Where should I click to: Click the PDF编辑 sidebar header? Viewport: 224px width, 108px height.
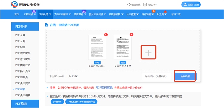(25, 104)
